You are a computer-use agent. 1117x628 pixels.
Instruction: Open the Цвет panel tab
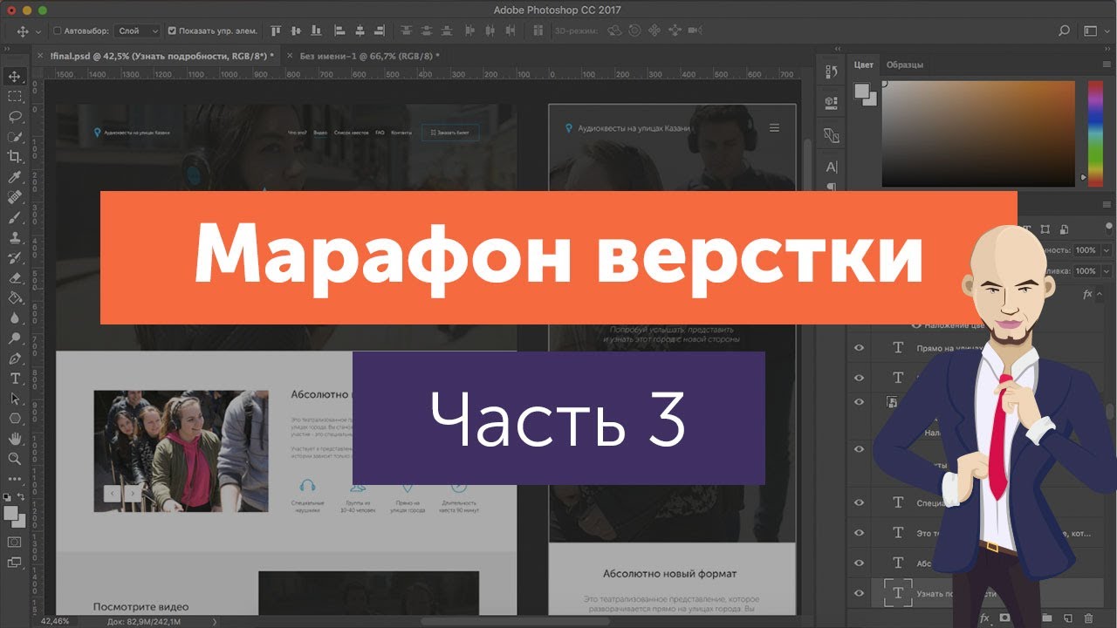coord(864,65)
